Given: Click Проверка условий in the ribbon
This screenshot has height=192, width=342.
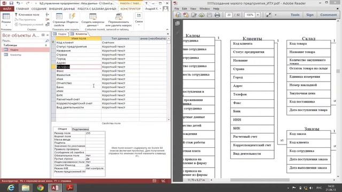Looking at the screenshot, I should point(29,25).
